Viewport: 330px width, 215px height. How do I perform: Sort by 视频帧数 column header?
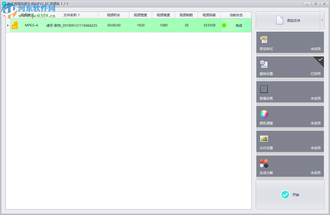click(x=186, y=15)
